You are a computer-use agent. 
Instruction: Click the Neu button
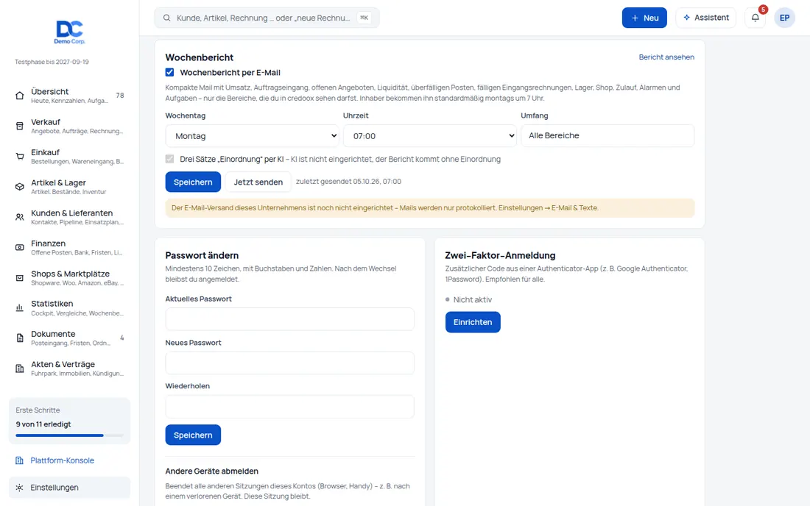644,18
